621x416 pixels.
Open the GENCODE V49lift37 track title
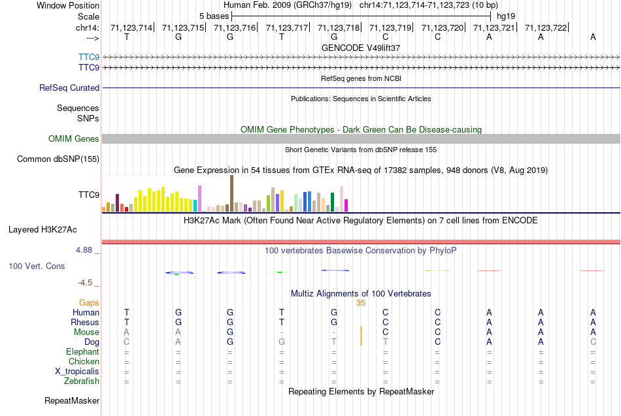point(361,48)
